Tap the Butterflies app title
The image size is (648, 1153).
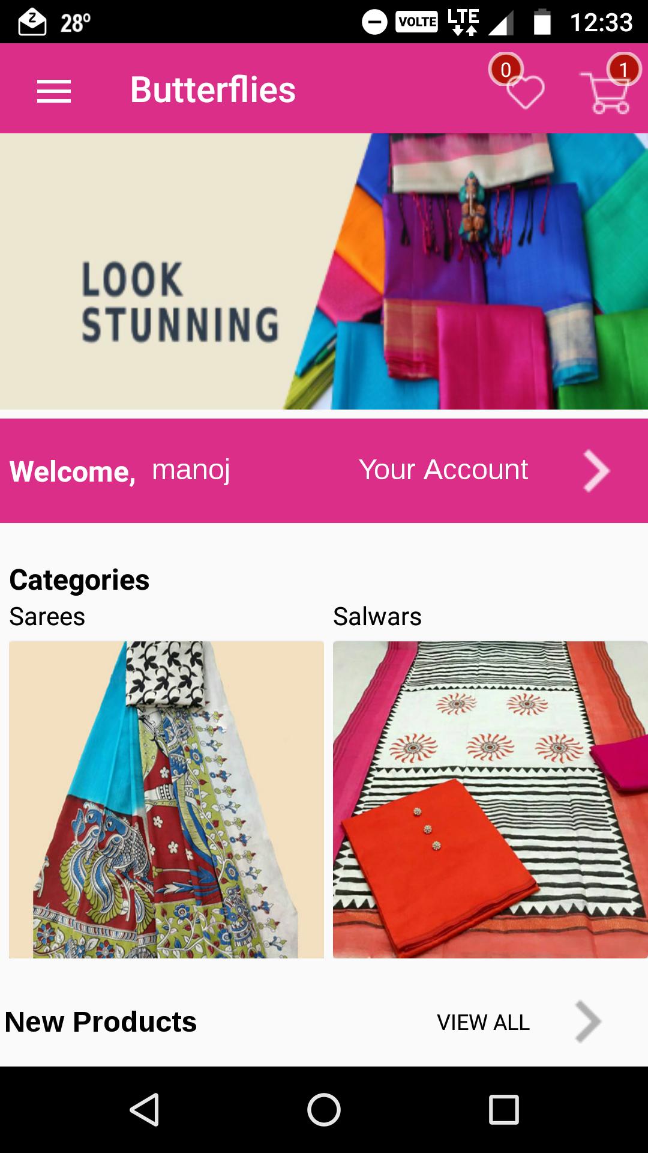tap(213, 89)
